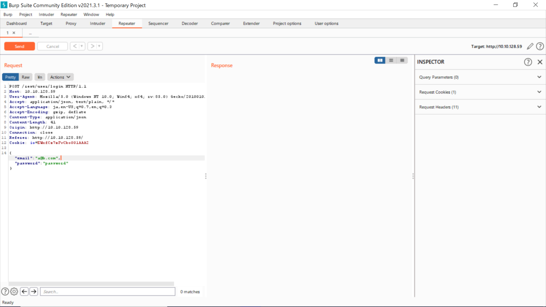Screen dimensions: 546x307
Task: Send the request
Action: (x=20, y=46)
